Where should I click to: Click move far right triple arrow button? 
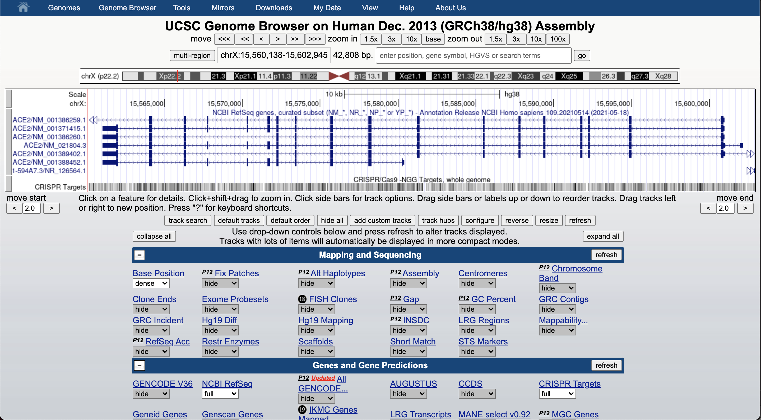[315, 39]
